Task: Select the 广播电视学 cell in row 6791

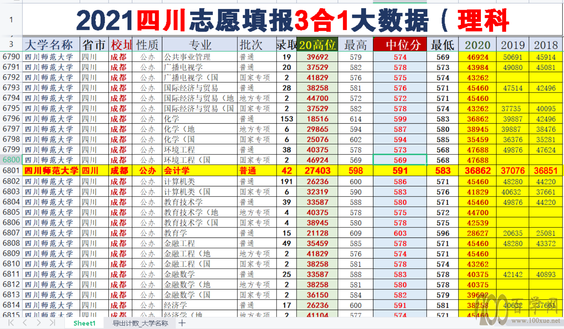Action: click(200, 67)
